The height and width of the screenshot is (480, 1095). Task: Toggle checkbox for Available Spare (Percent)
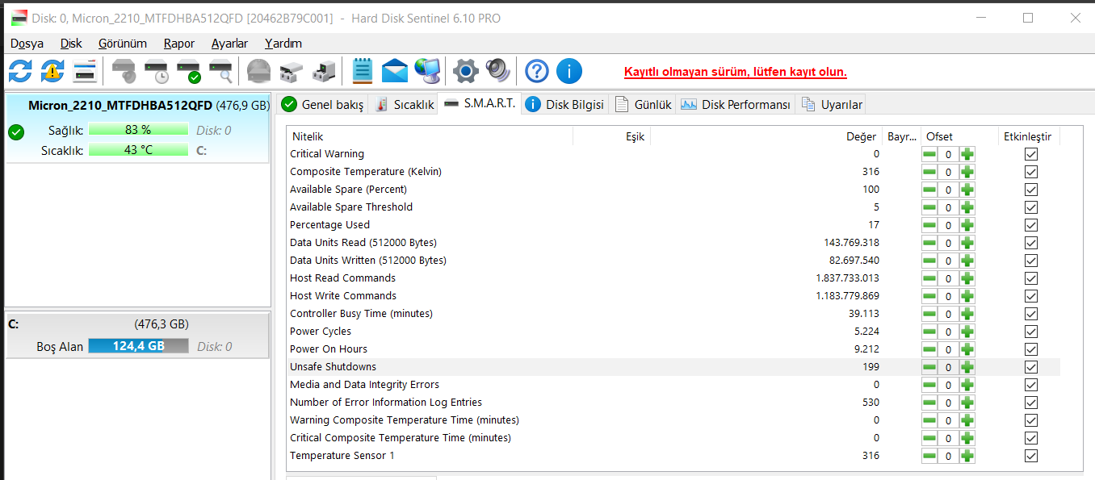click(1030, 190)
